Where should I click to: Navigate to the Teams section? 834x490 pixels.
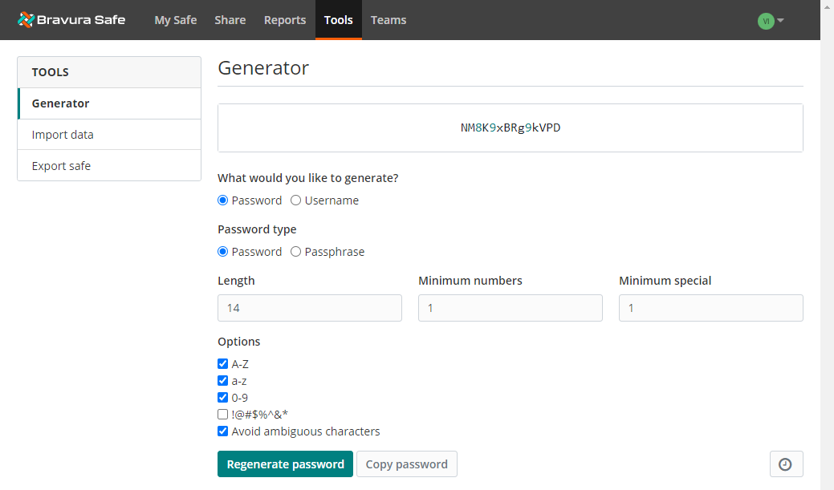pyautogui.click(x=388, y=20)
